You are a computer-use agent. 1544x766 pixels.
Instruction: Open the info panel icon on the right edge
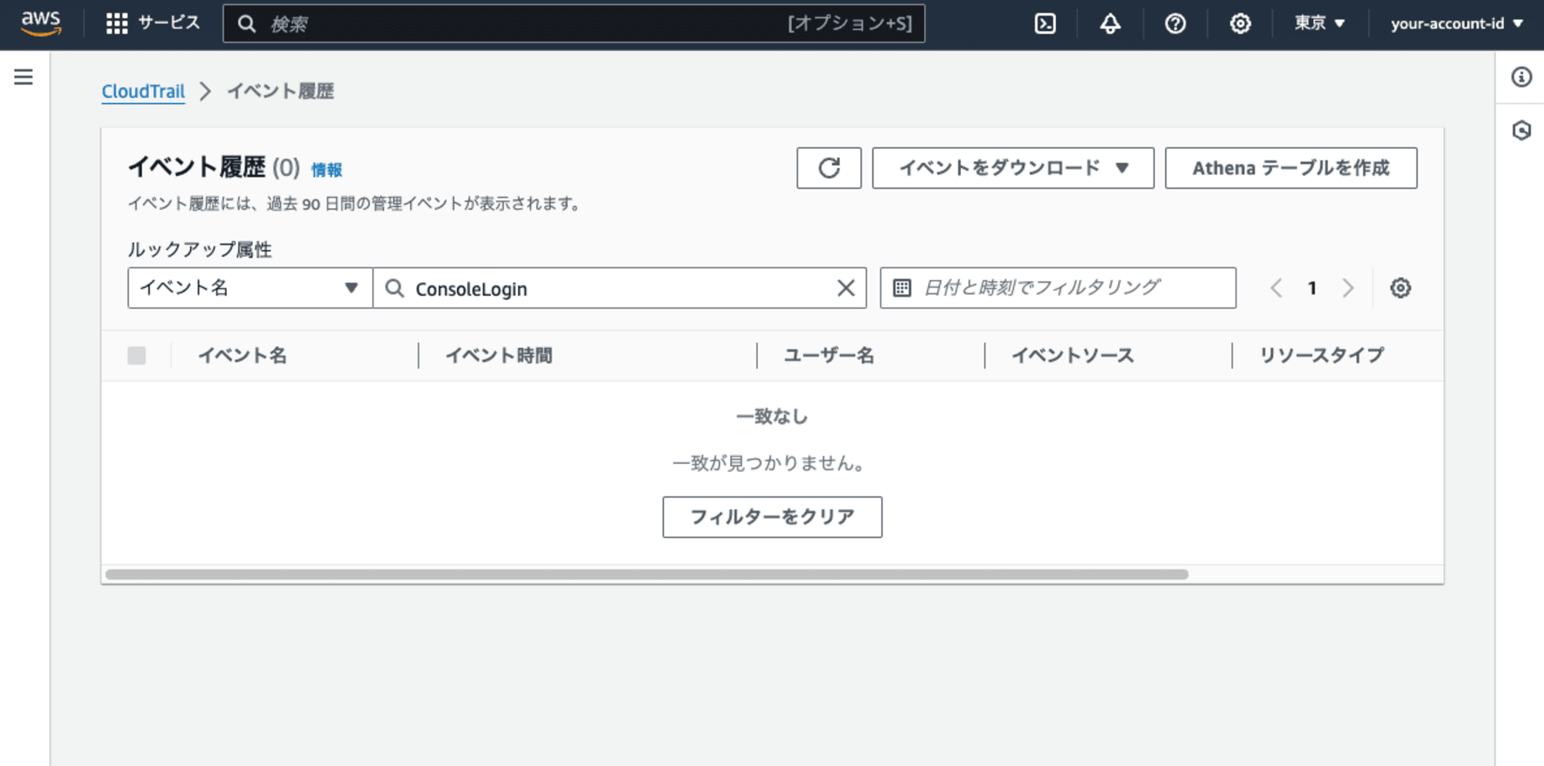coord(1521,76)
